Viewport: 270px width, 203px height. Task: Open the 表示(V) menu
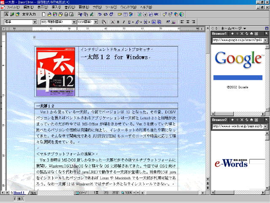point(43,7)
